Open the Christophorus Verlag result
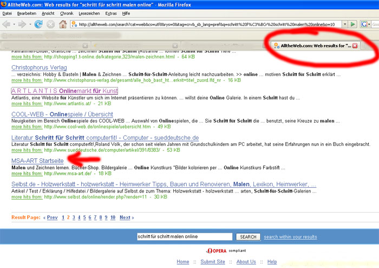The width and height of the screenshot is (379, 268). [39, 68]
